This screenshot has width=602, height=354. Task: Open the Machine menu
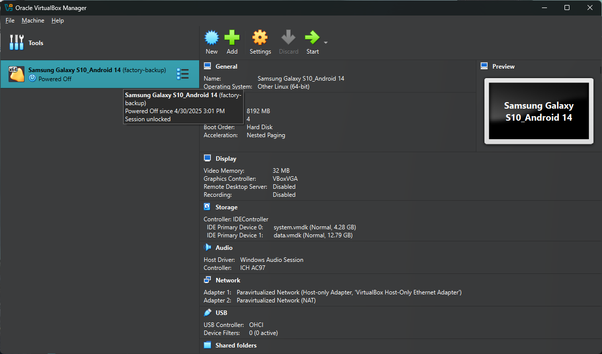click(33, 21)
